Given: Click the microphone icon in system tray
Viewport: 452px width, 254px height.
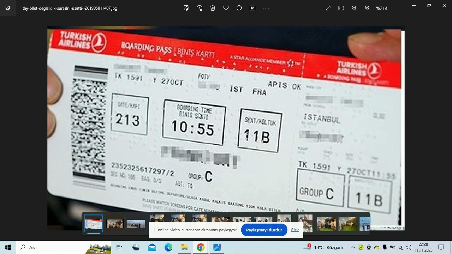Looking at the screenshot, I should [x=385, y=247].
